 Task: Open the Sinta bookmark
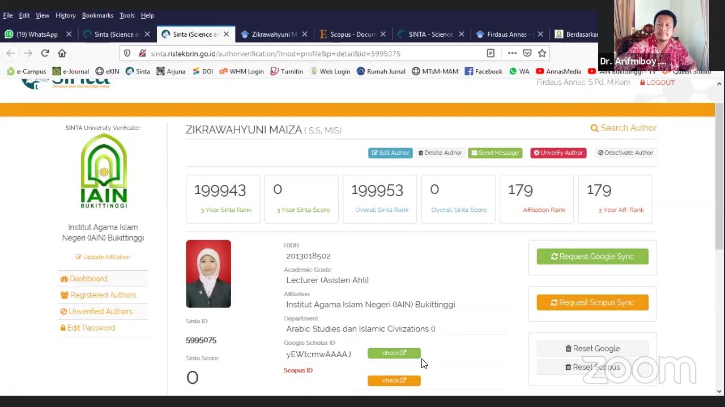tap(138, 71)
